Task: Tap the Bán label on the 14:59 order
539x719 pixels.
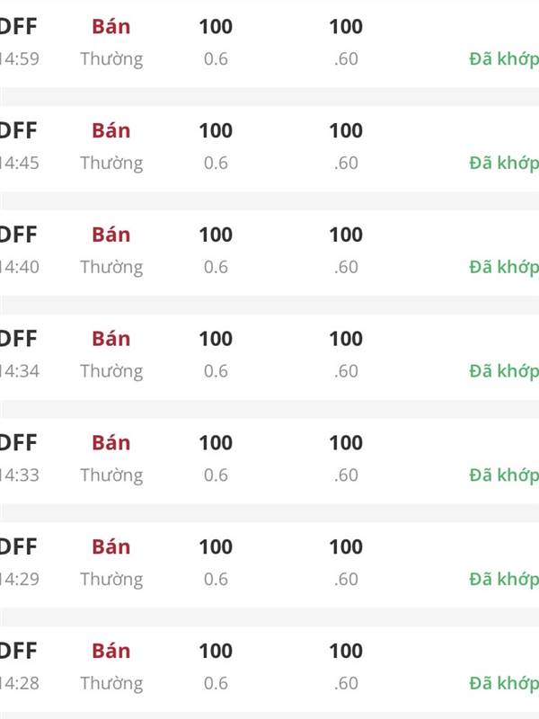Action: point(110,27)
